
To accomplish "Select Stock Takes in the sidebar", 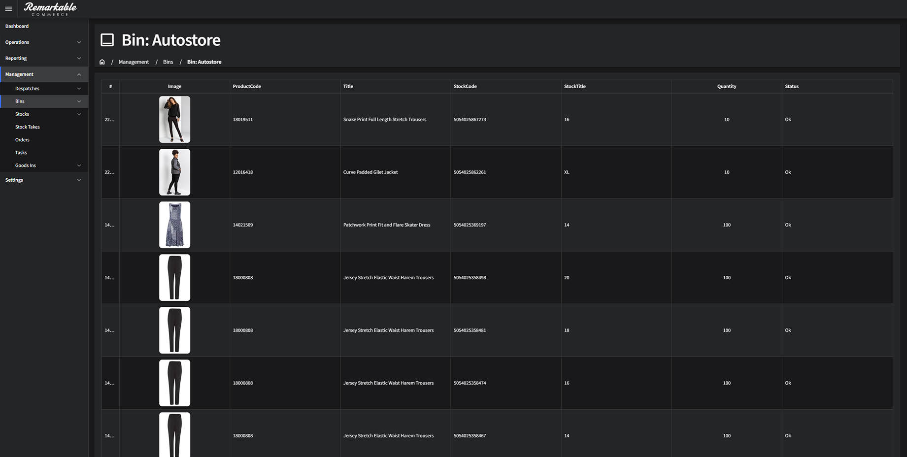I will (27, 127).
